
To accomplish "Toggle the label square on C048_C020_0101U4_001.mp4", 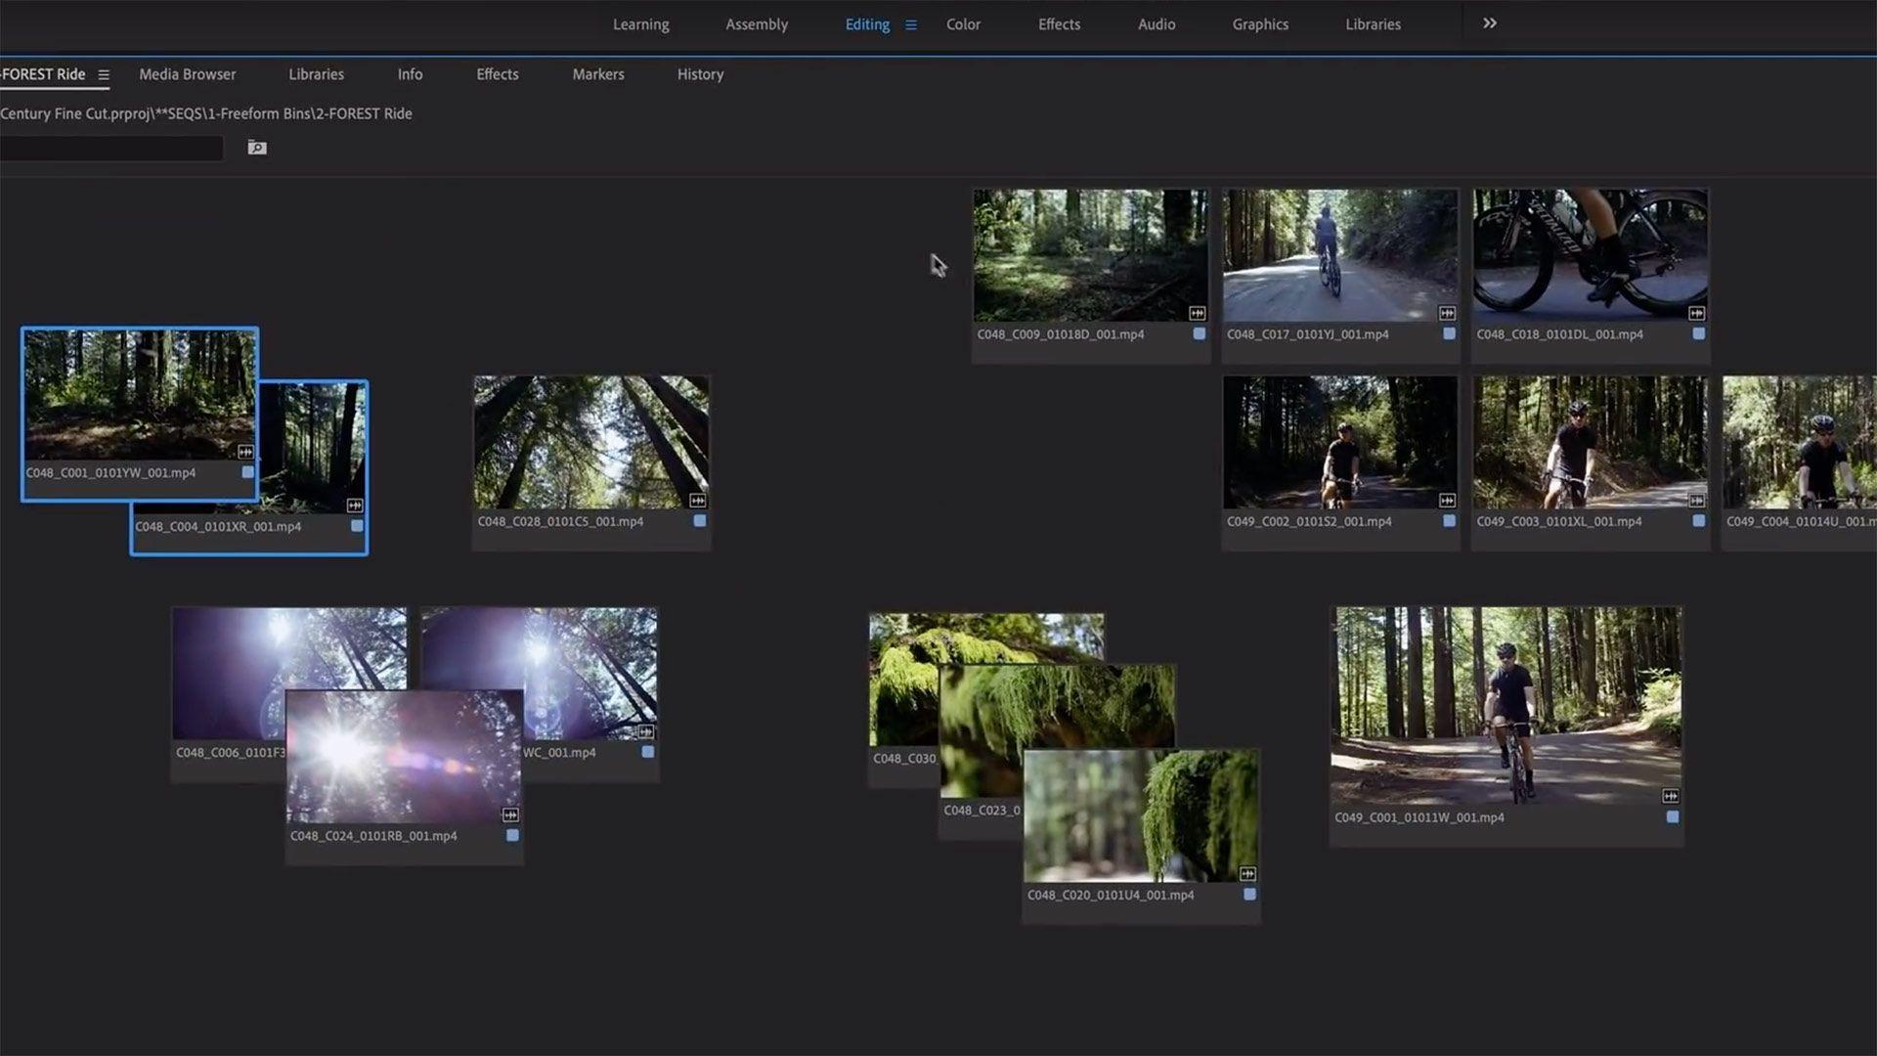I will (x=1248, y=893).
